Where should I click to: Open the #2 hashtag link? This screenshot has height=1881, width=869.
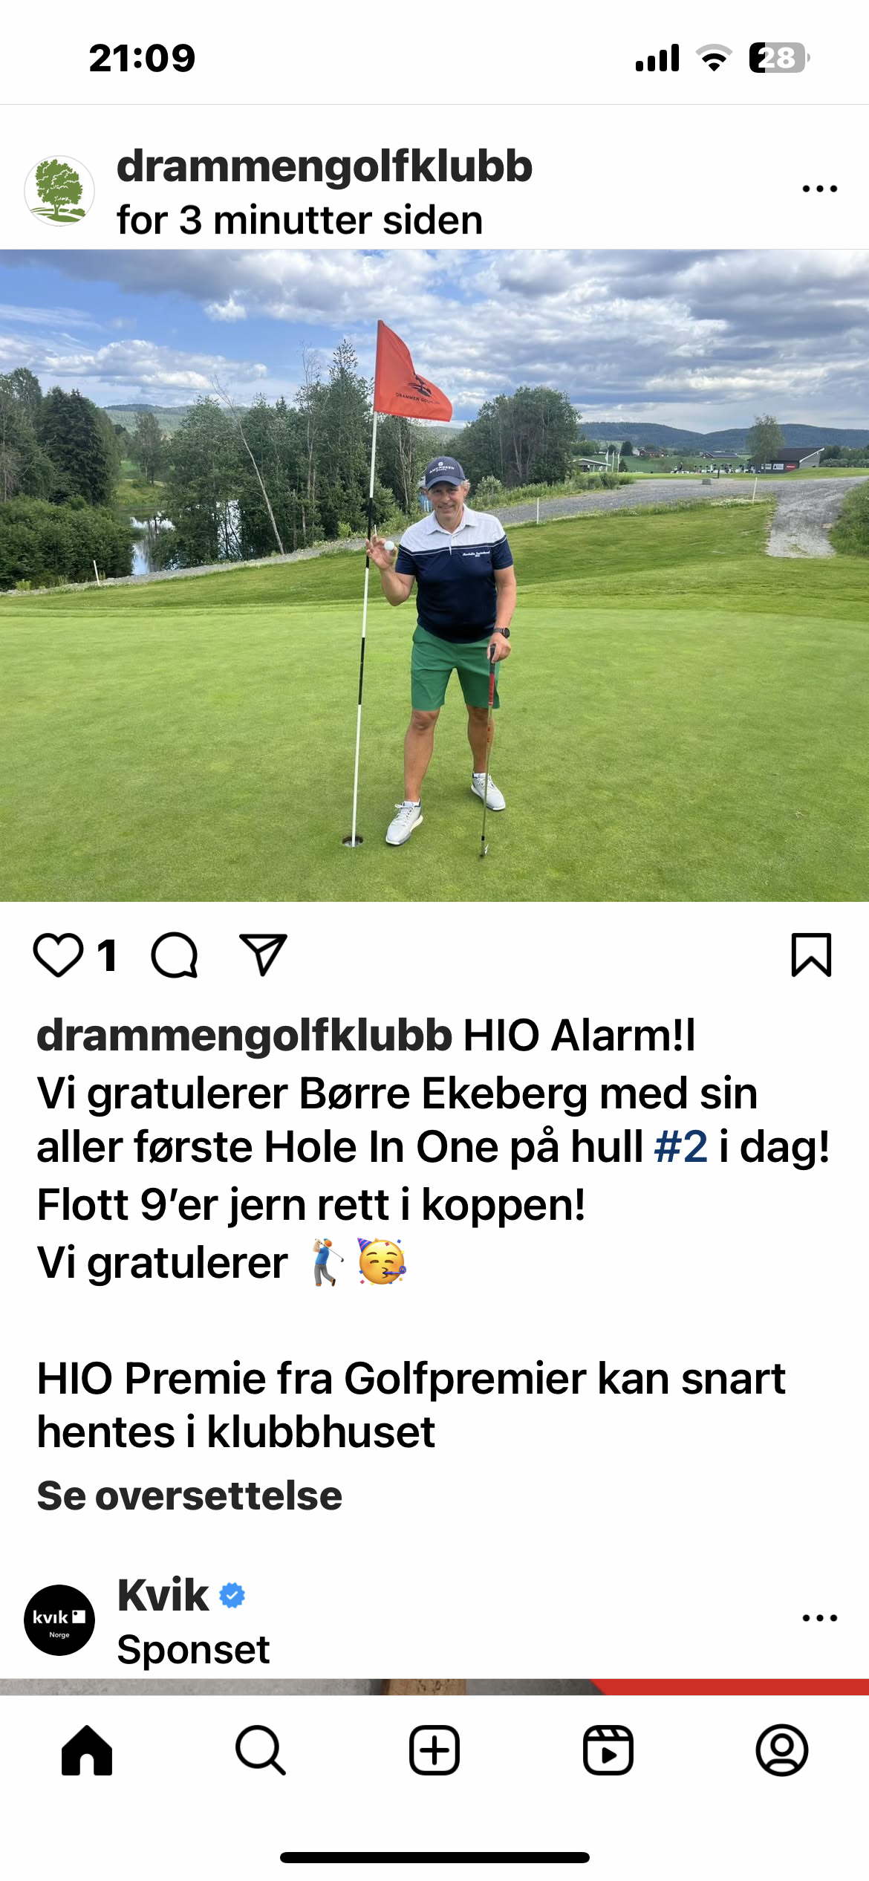(x=681, y=1146)
